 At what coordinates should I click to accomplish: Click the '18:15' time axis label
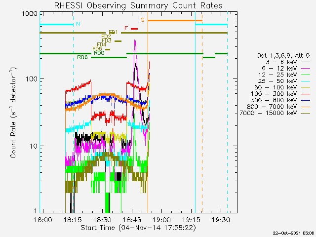(73, 220)
